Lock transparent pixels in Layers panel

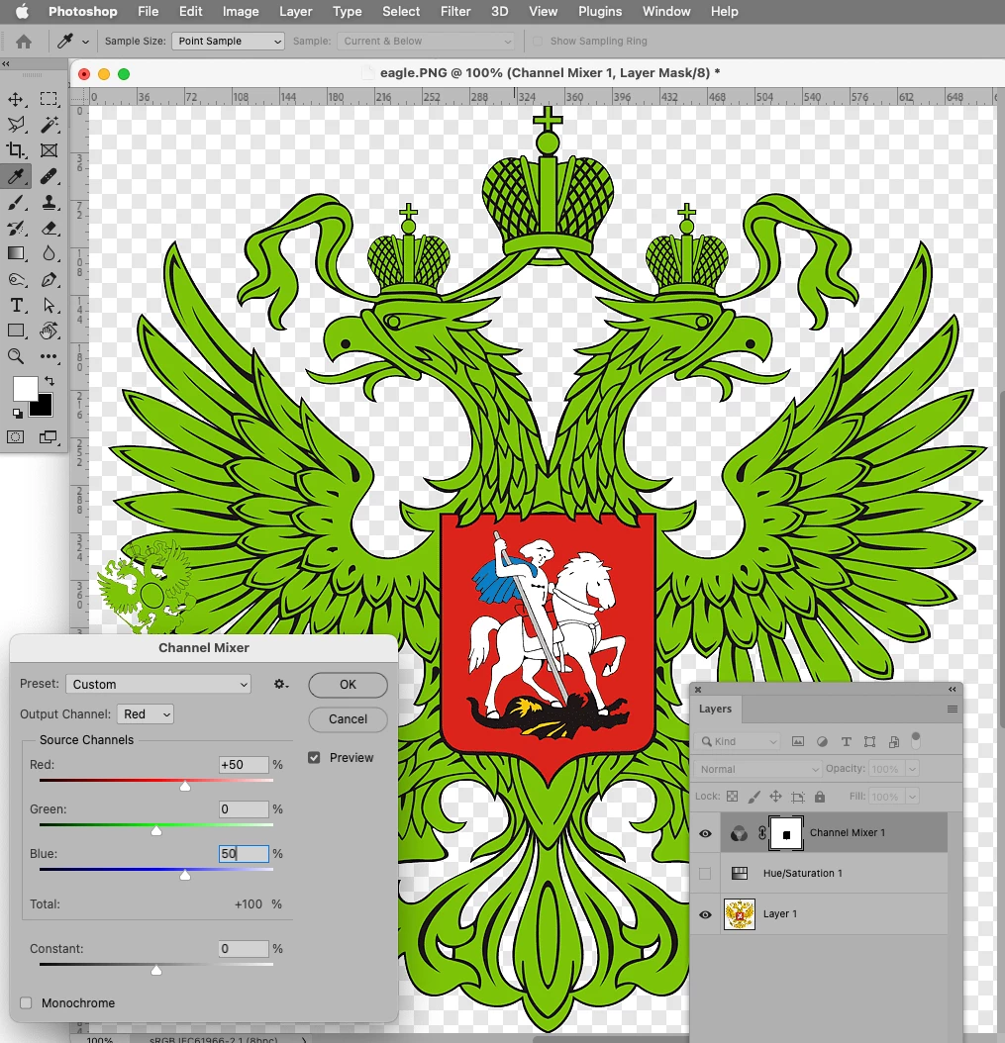[x=732, y=797]
